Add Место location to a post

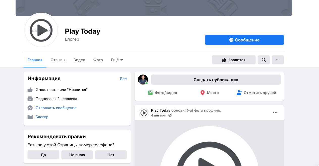click(x=209, y=93)
